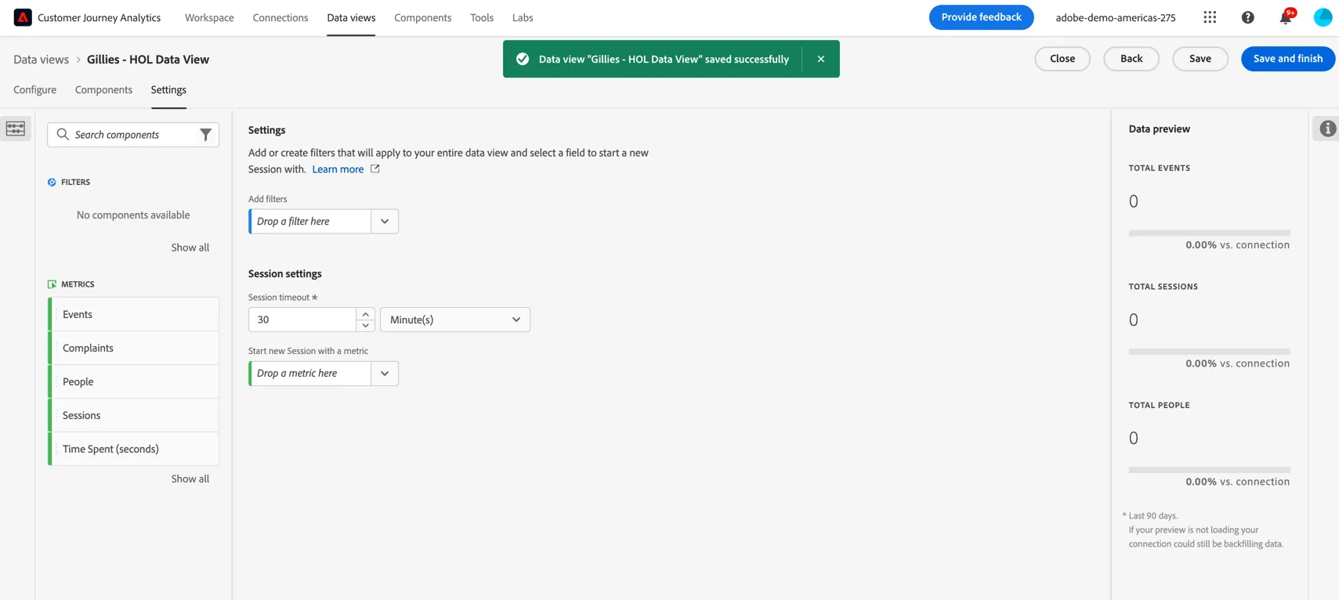The height and width of the screenshot is (600, 1339).
Task: Select the Settings tab
Action: [168, 89]
